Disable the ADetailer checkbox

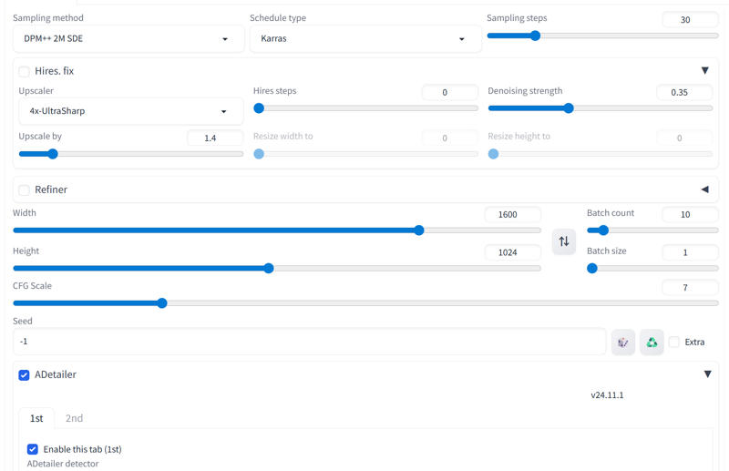pyautogui.click(x=24, y=374)
